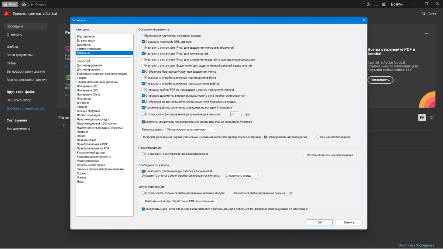Click 'Выбрать в качестве обработчика PDF' button

[x=180, y=201]
